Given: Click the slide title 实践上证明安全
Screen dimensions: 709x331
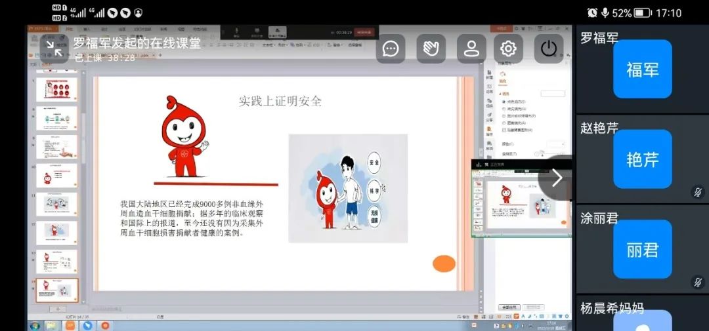Looking at the screenshot, I should coord(280,101).
